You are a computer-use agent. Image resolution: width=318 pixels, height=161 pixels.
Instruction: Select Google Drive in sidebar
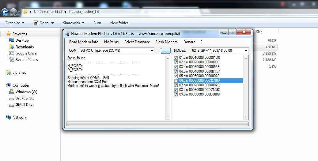[26, 53]
